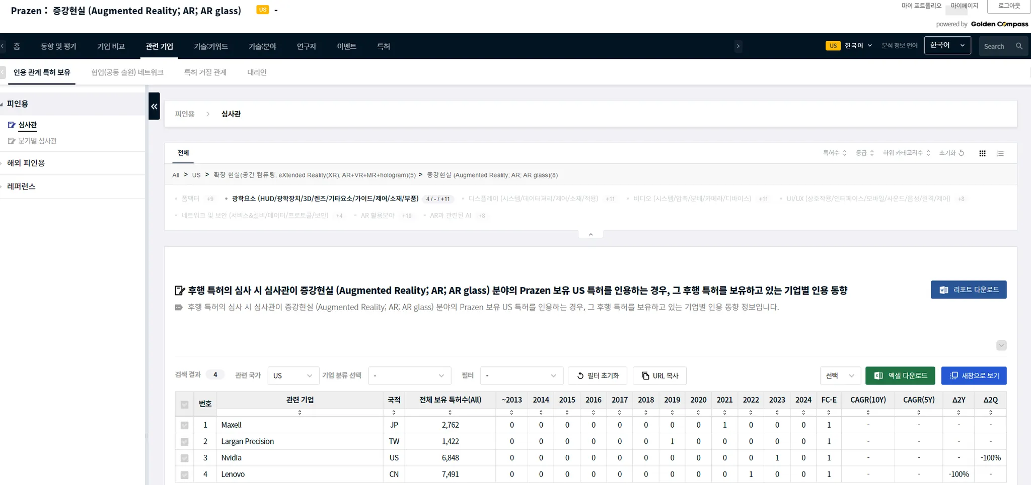Sort table by 2019 column
This screenshot has width=1031, height=485.
(672, 413)
